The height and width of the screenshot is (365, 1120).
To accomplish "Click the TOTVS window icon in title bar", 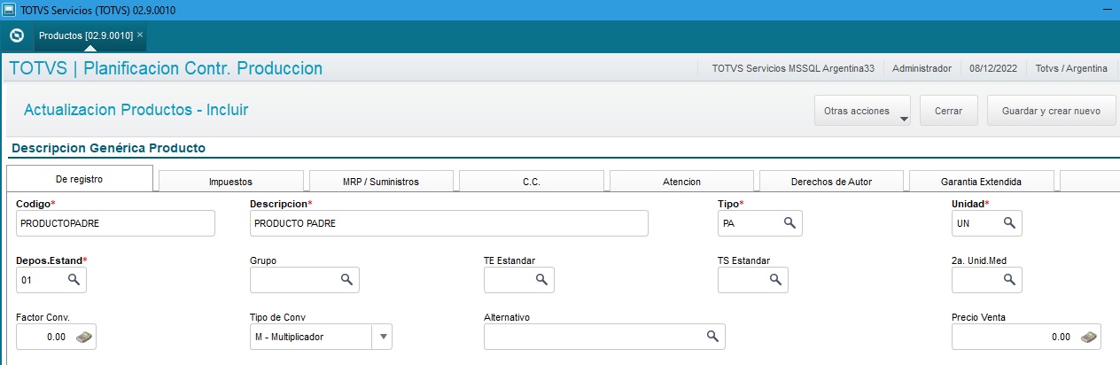I will tap(11, 9).
